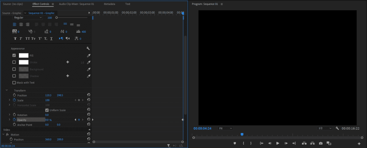Open the Text tab
This screenshot has height=148, width=367.
[x=128, y=4]
